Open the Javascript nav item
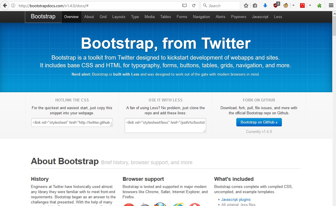The image size is (336, 206). pos(260,17)
